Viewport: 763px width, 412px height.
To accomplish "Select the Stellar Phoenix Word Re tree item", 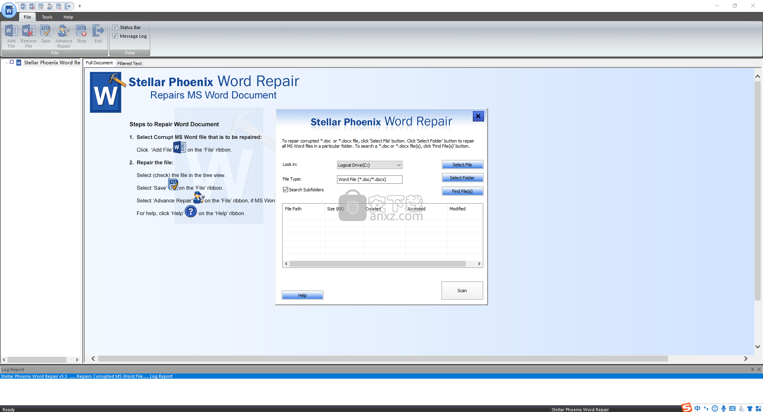I will pyautogui.click(x=52, y=63).
